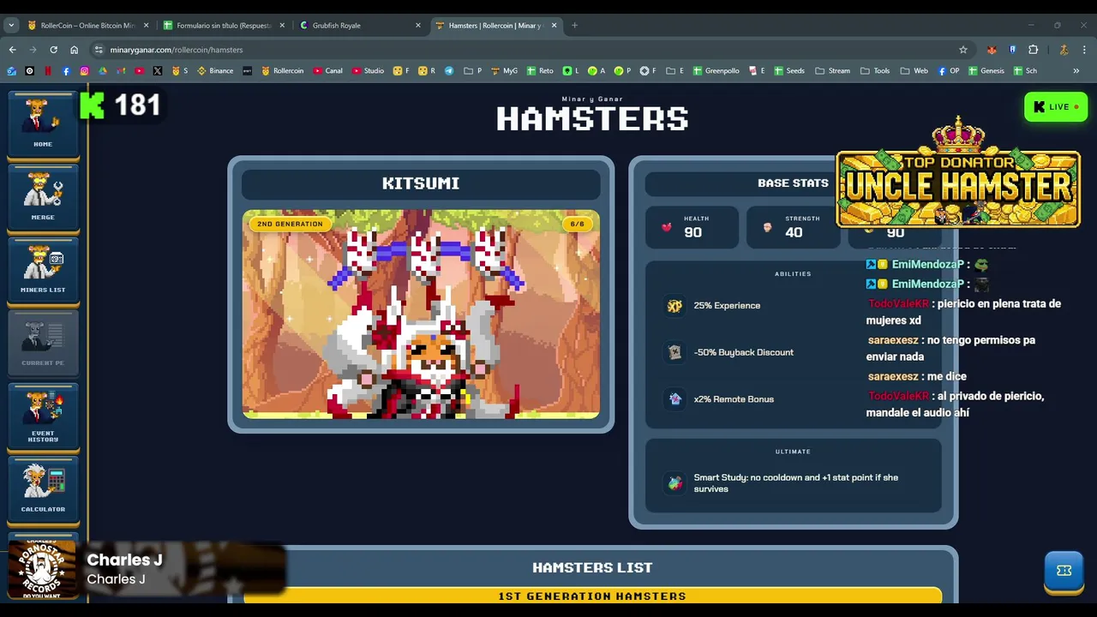Open the Google Drive bookmark icon
The width and height of the screenshot is (1097, 617).
(103, 71)
